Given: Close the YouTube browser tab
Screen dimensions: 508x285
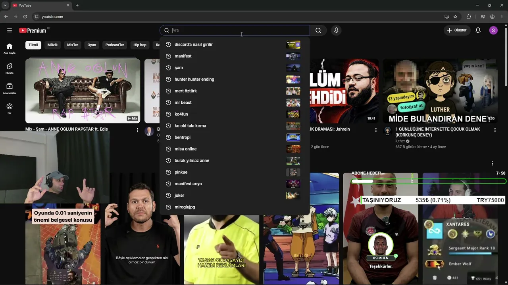Looking at the screenshot, I should 68,6.
